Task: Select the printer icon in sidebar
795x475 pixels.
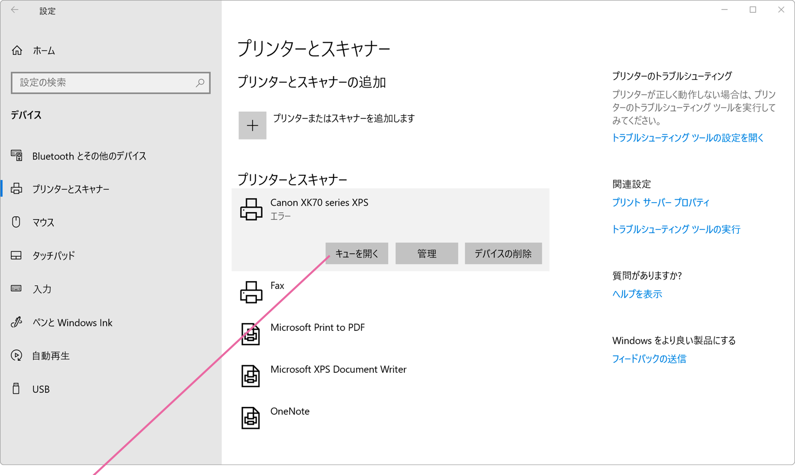Action: click(x=16, y=189)
